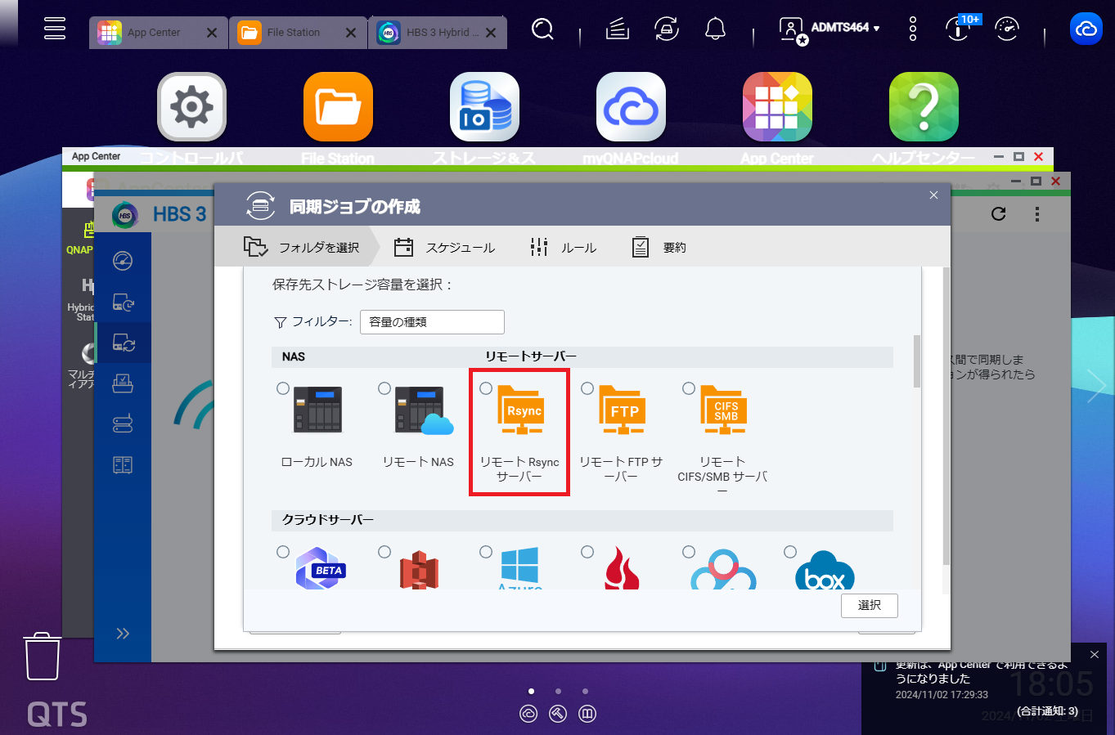This screenshot has width=1115, height=735.
Task: Click the 合計通知: 3 notification count
Action: pyautogui.click(x=1047, y=711)
